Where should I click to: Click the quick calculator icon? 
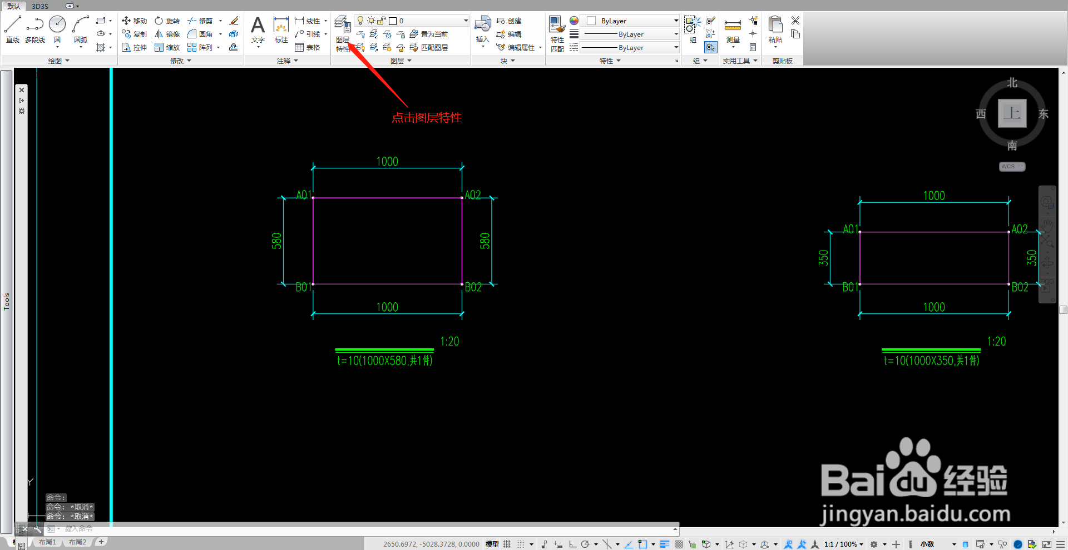(753, 47)
